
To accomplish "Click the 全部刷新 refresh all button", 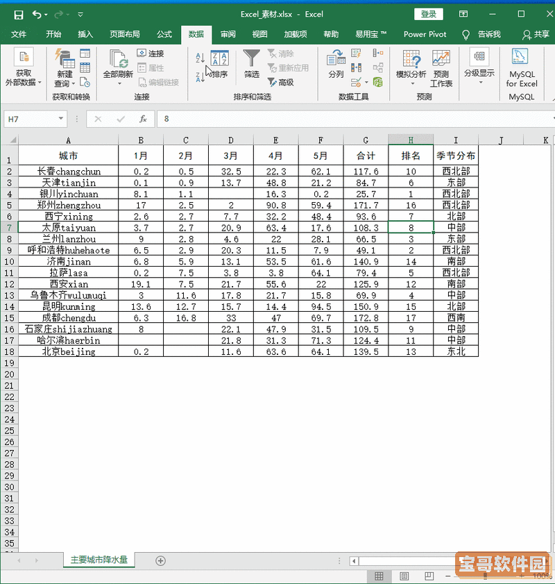I will (118, 67).
